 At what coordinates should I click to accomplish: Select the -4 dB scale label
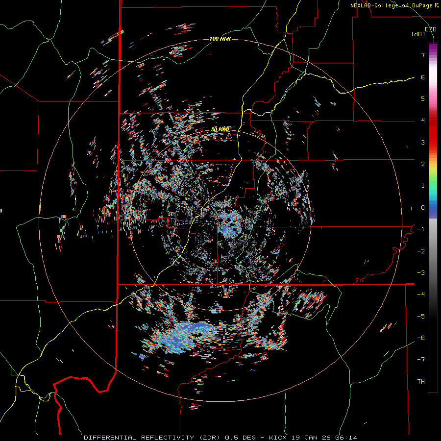point(421,294)
